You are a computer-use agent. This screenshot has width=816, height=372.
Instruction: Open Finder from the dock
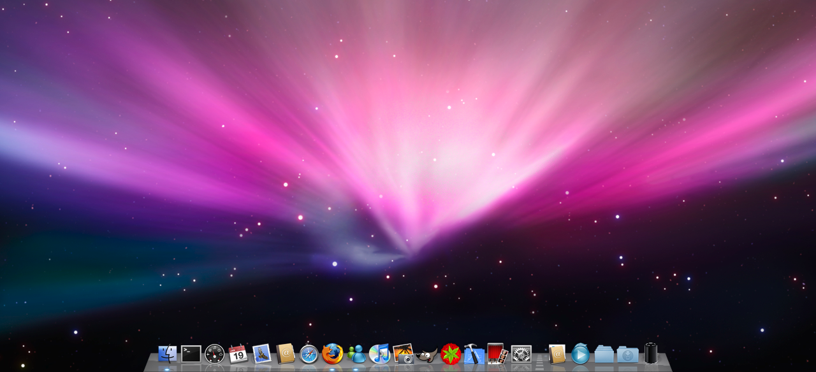click(167, 354)
